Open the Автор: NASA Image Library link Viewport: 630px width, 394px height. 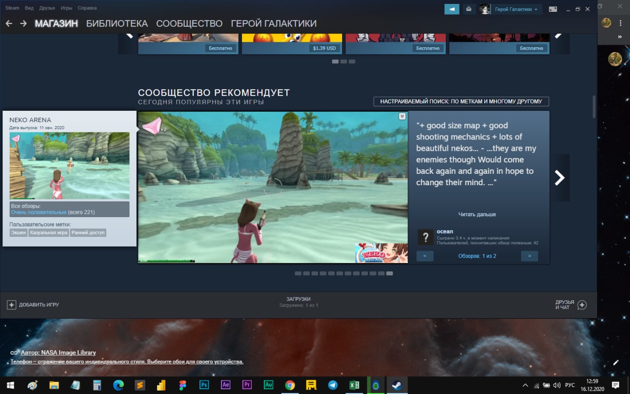click(59, 353)
